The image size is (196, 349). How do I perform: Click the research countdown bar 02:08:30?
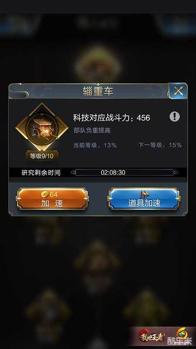tap(113, 172)
